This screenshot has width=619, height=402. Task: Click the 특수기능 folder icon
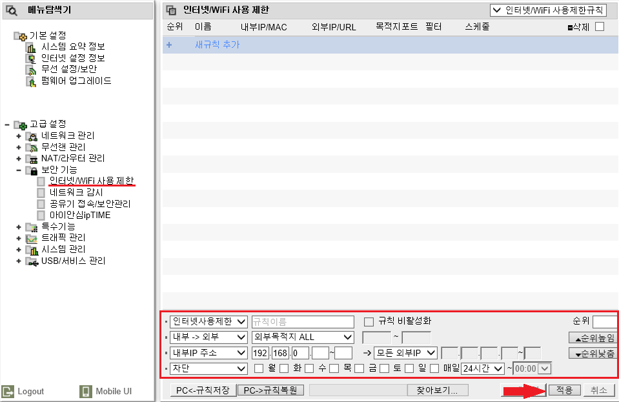(32, 227)
